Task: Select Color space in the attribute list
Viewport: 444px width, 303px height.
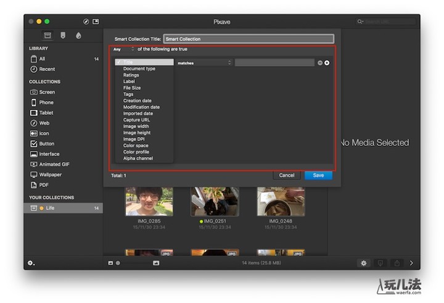Action: tap(136, 146)
